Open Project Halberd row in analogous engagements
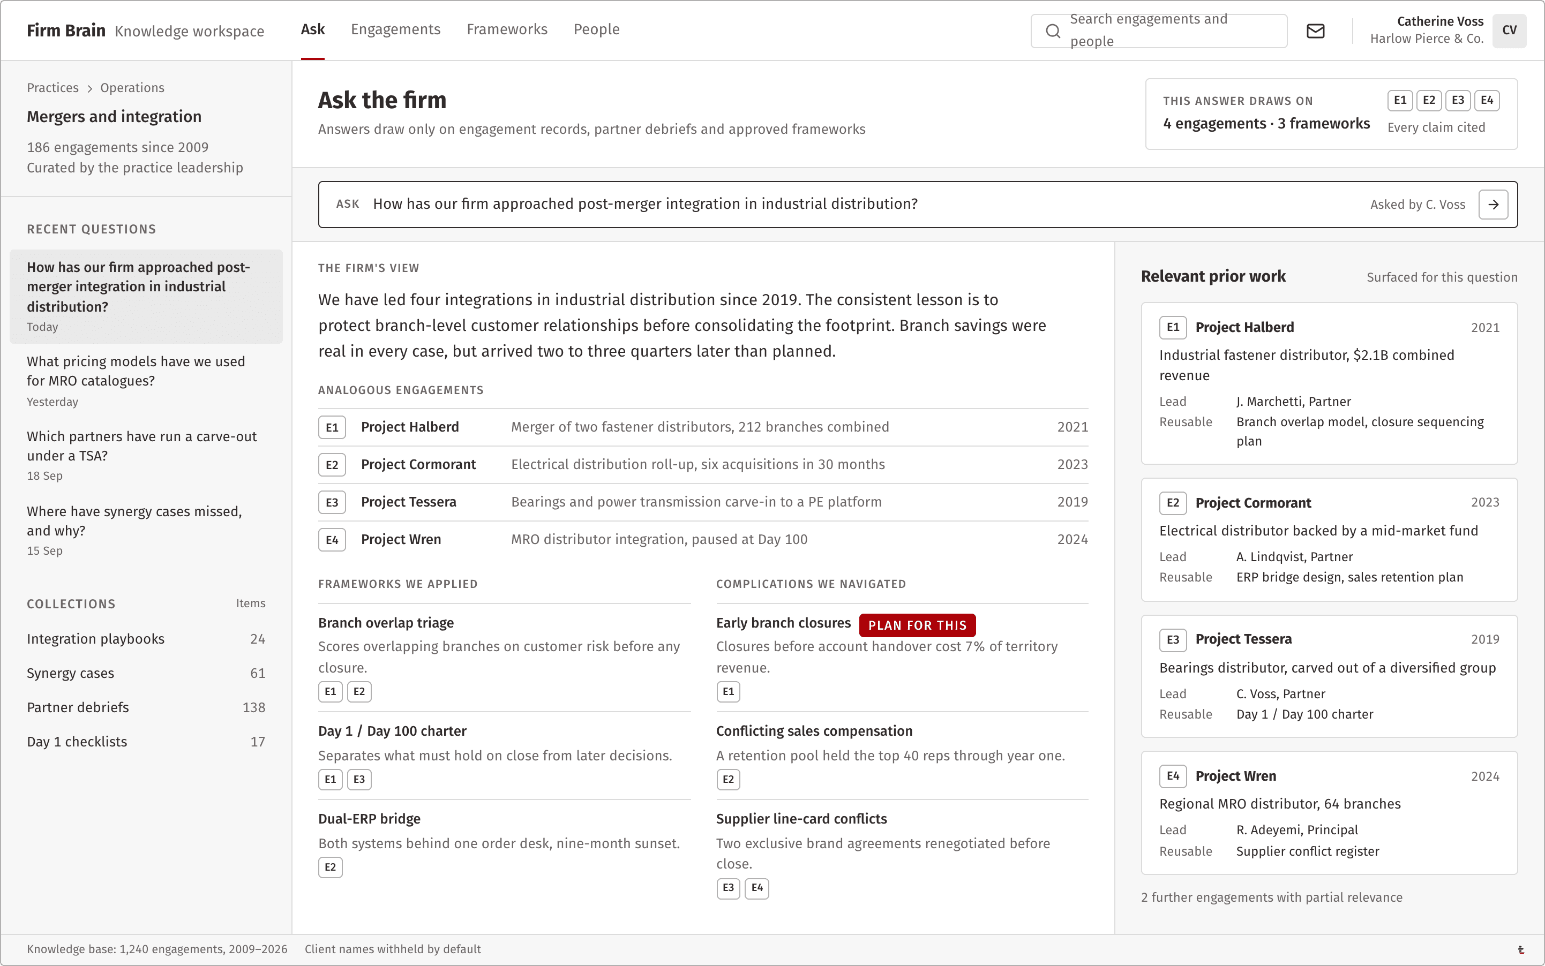The width and height of the screenshot is (1545, 966). 703,427
